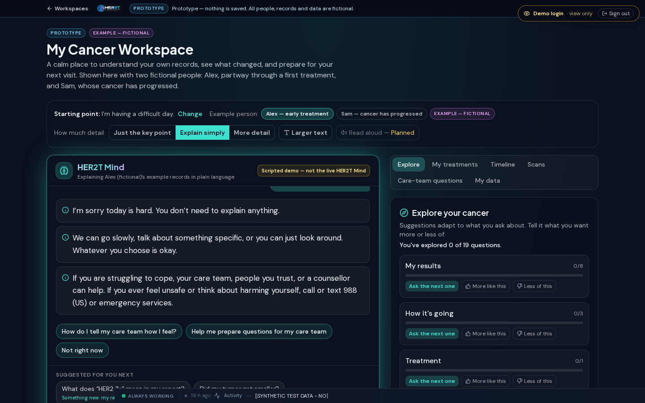
Task: Click the Larger text button
Action: tap(305, 133)
